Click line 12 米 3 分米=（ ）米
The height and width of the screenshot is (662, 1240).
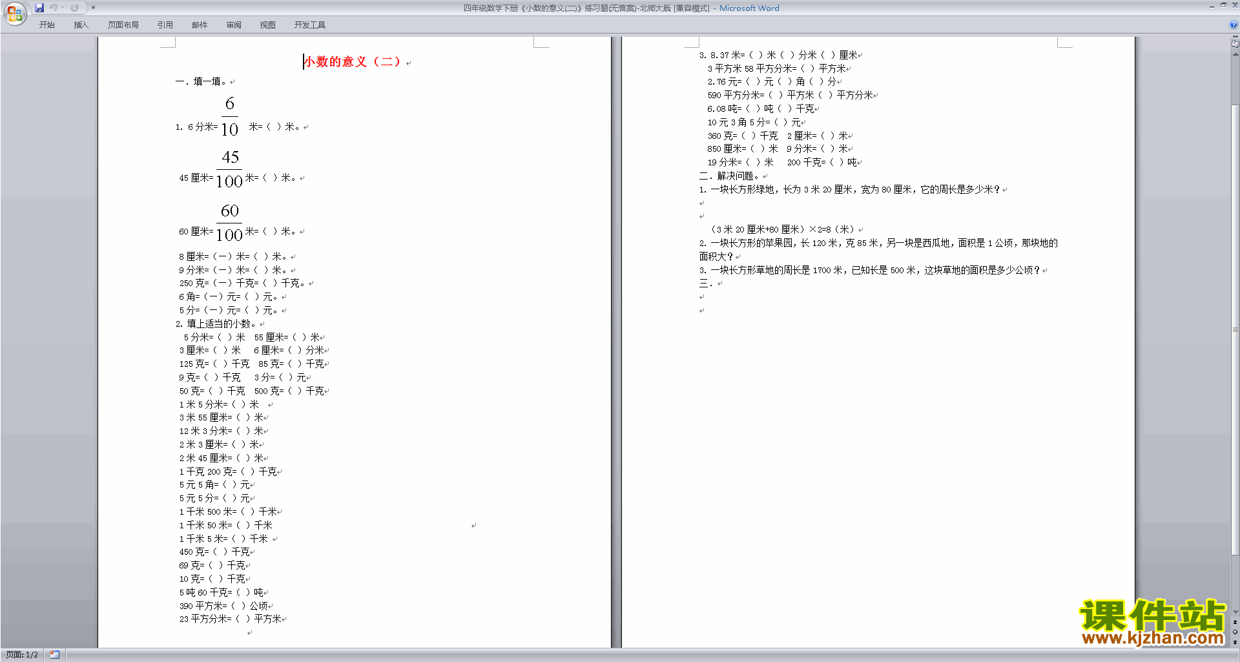tap(222, 431)
